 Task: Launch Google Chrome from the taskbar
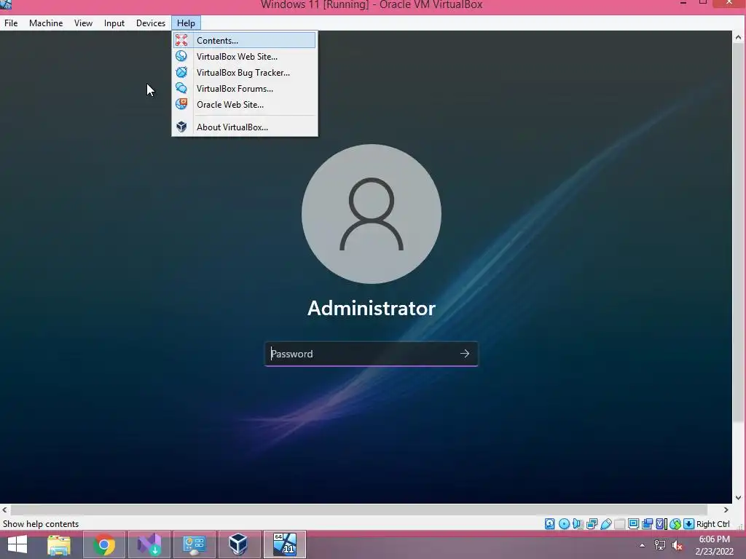pyautogui.click(x=103, y=544)
